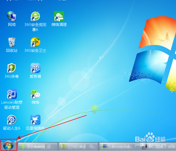The image size is (176, 151).
Task: Select the 微信 WeChat shortcut icon
Action: [x=35, y=94]
